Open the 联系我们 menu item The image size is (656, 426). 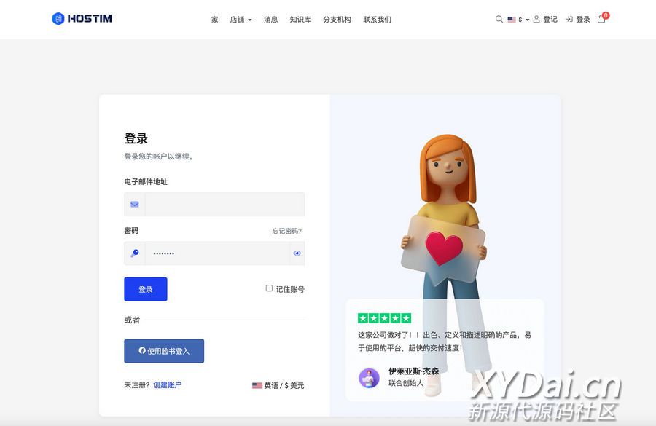pos(377,20)
